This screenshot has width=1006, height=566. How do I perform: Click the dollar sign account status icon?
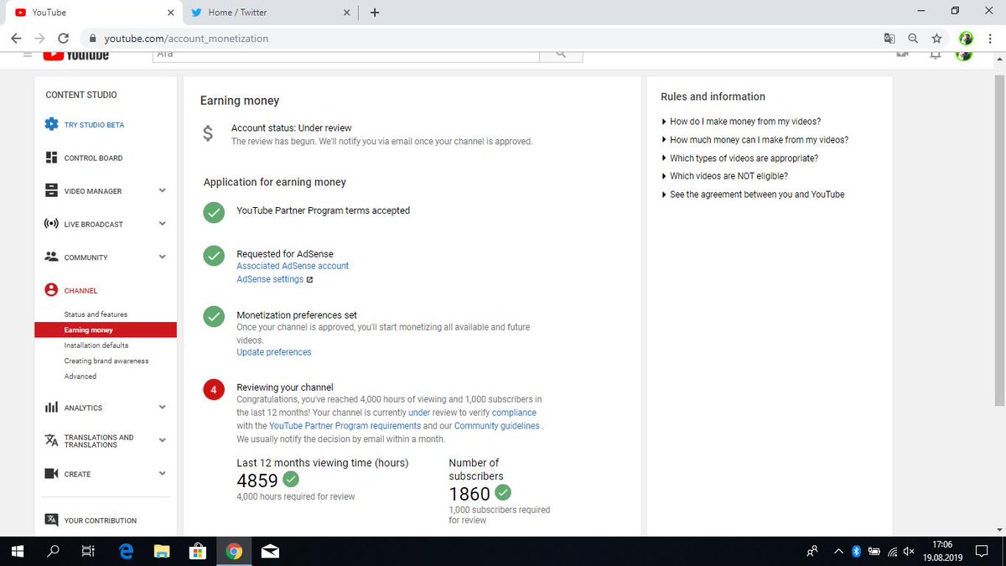tap(208, 133)
